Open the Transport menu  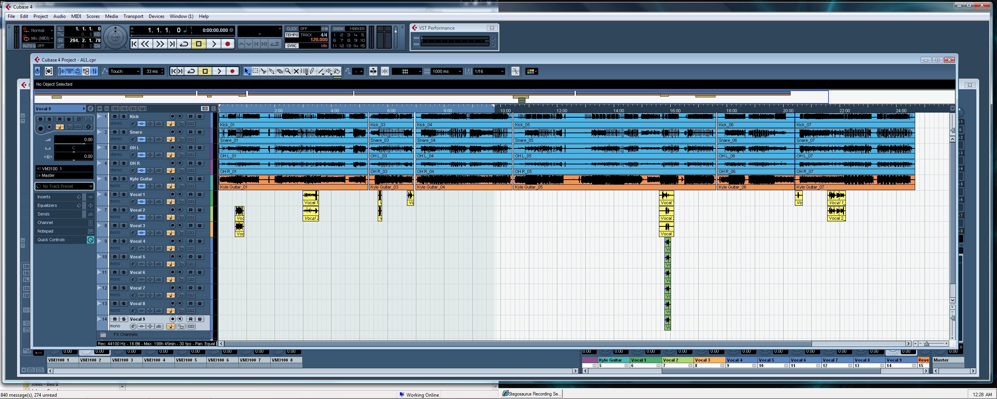pos(133,16)
